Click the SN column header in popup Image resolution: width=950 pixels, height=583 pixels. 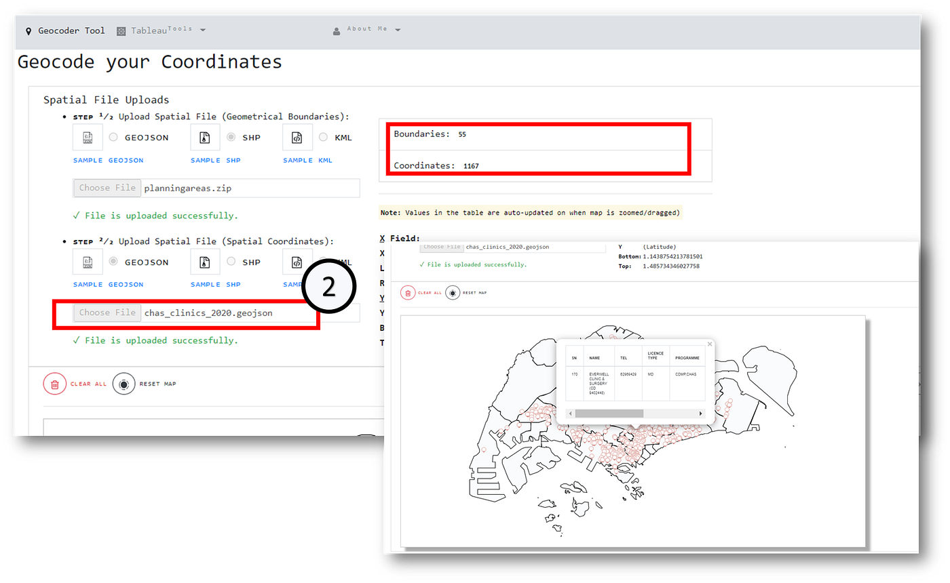click(574, 357)
